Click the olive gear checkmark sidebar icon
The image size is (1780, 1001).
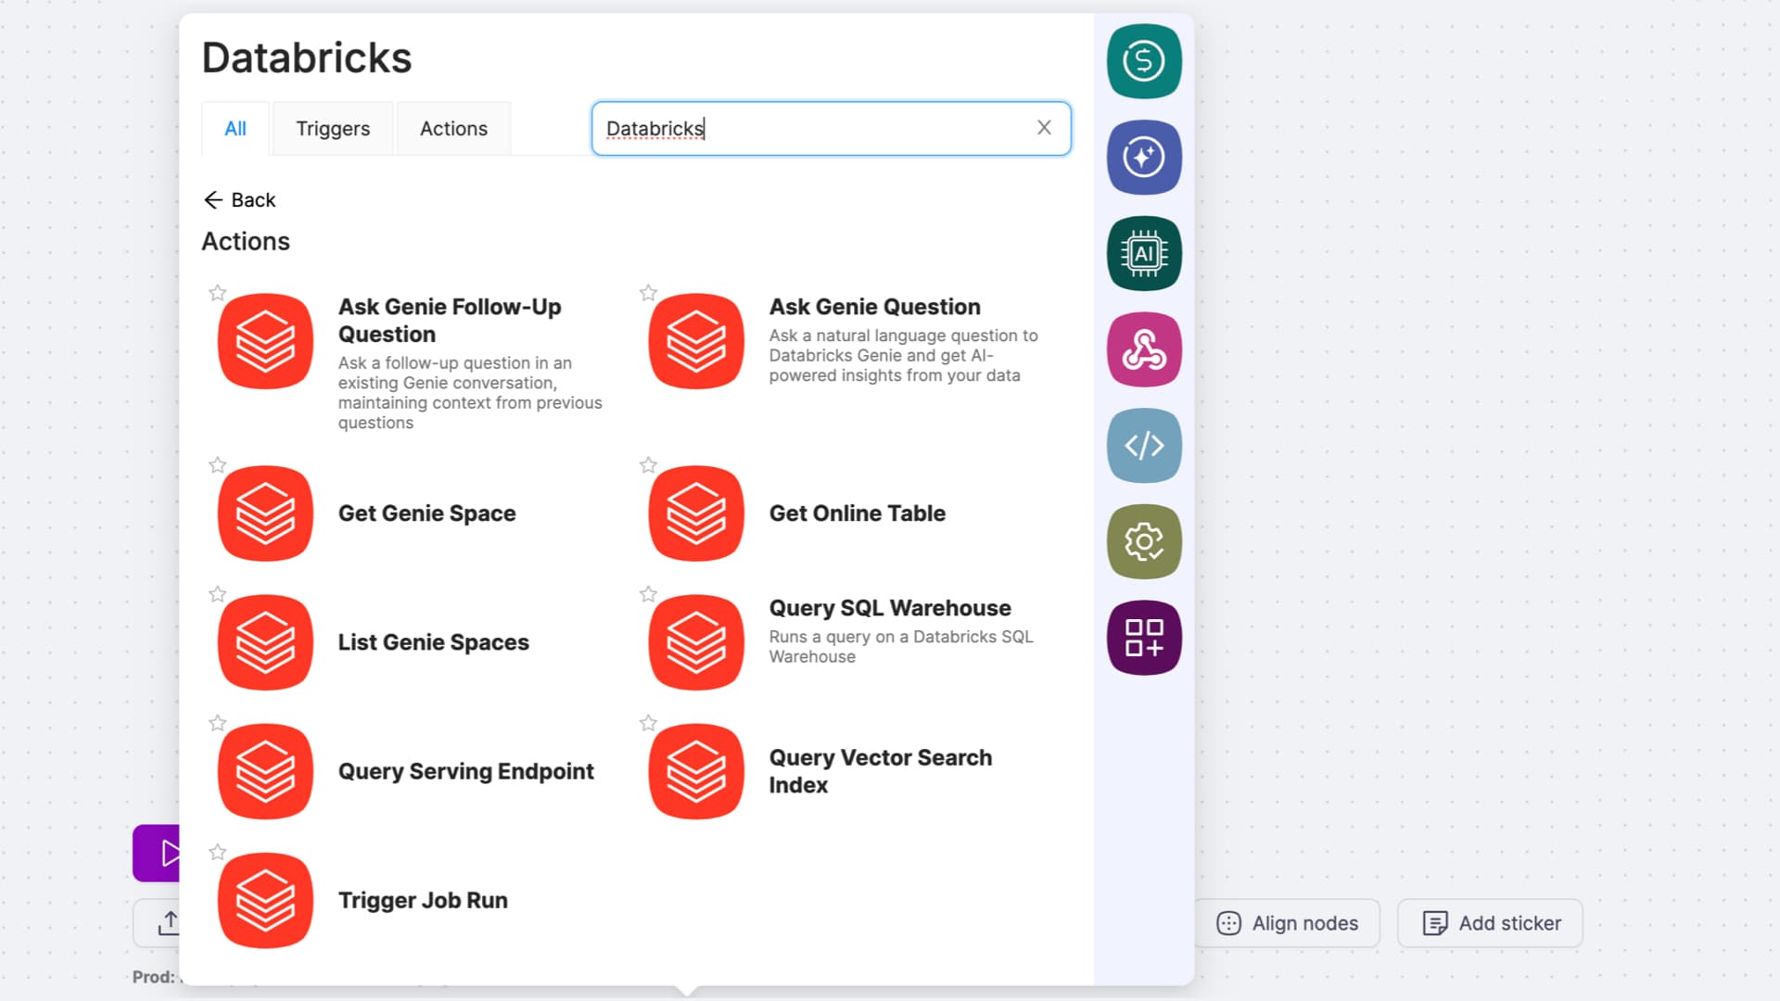(x=1143, y=542)
